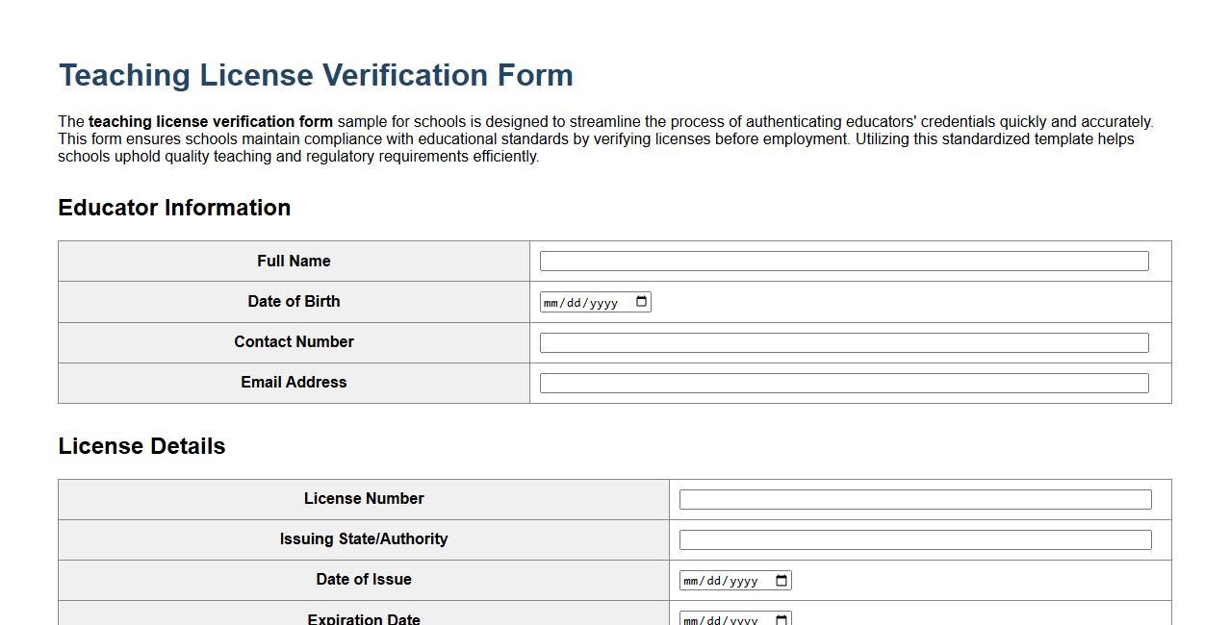Click the Educator Information section heading
This screenshot has height=625, width=1230.
pos(175,208)
